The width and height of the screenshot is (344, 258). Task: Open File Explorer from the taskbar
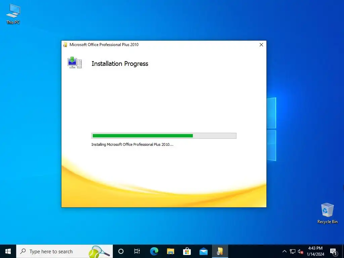170,251
